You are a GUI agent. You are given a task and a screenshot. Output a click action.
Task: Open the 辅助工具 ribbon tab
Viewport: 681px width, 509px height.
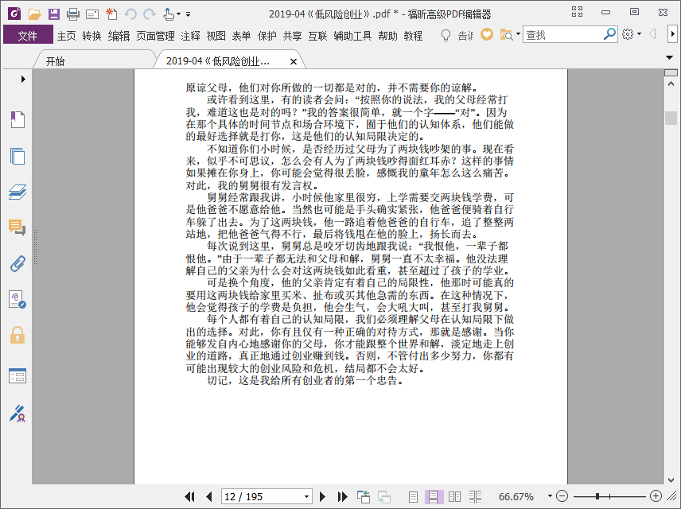pos(352,36)
